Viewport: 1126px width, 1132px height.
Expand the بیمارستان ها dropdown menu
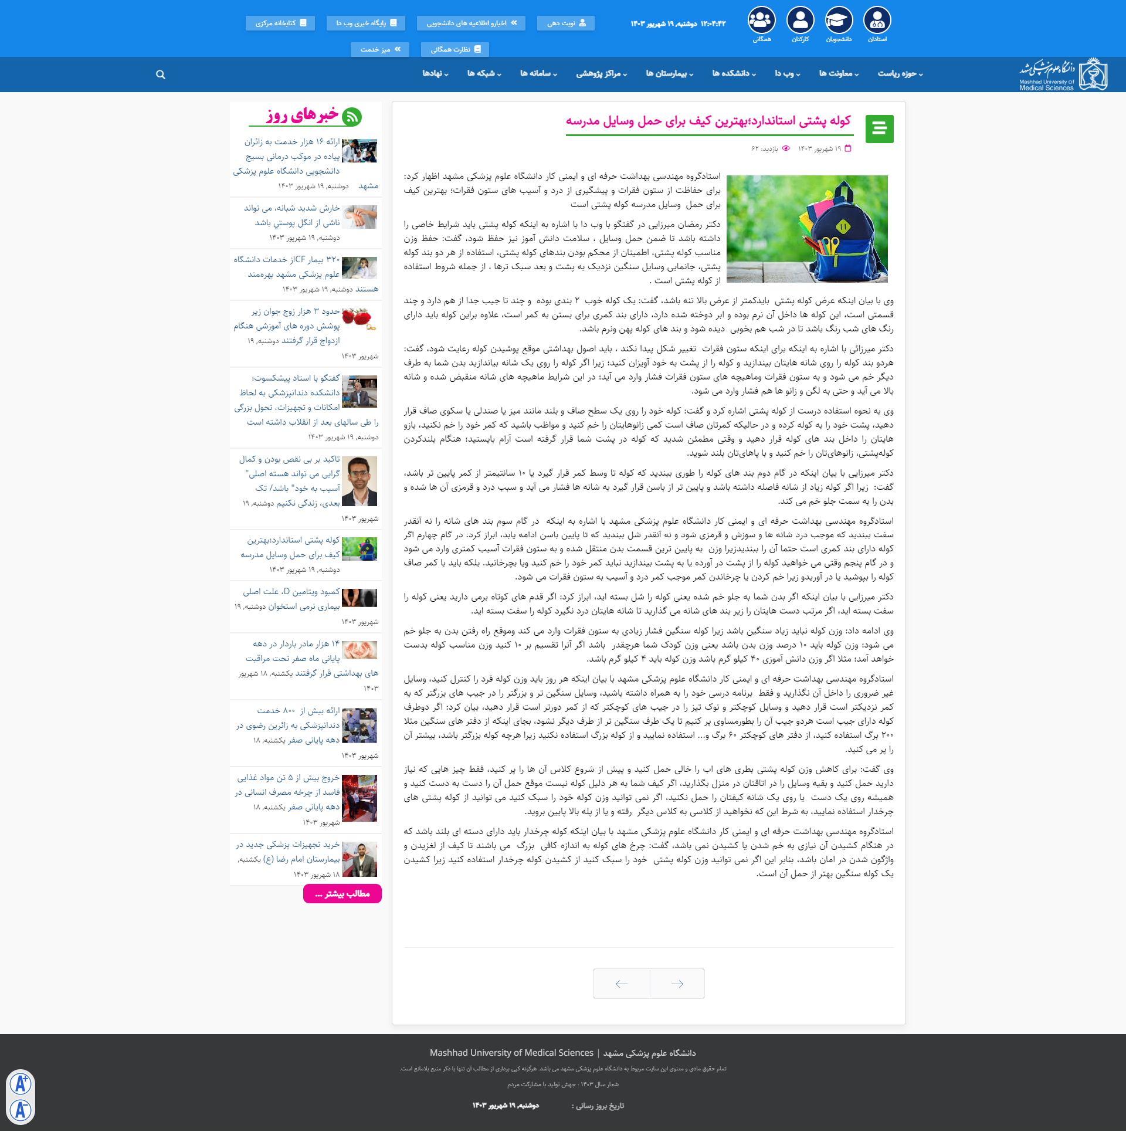(x=670, y=73)
